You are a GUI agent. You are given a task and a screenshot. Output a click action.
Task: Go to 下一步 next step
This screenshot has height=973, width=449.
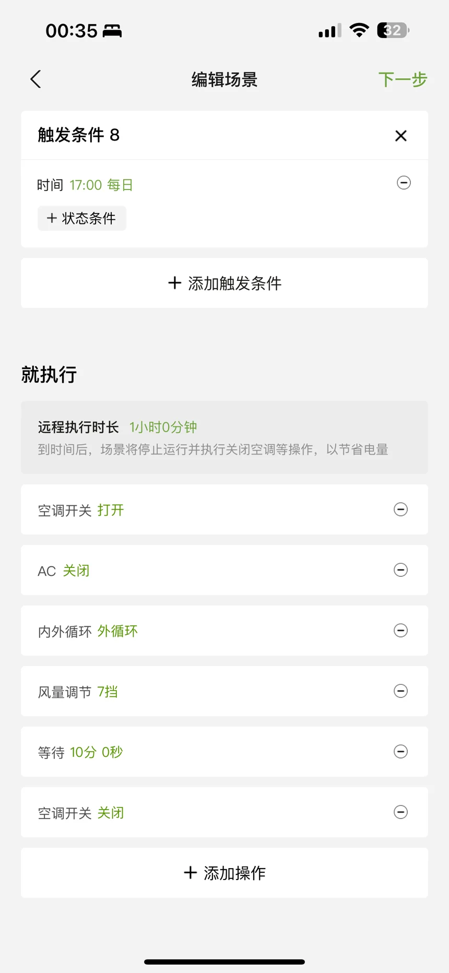[403, 80]
